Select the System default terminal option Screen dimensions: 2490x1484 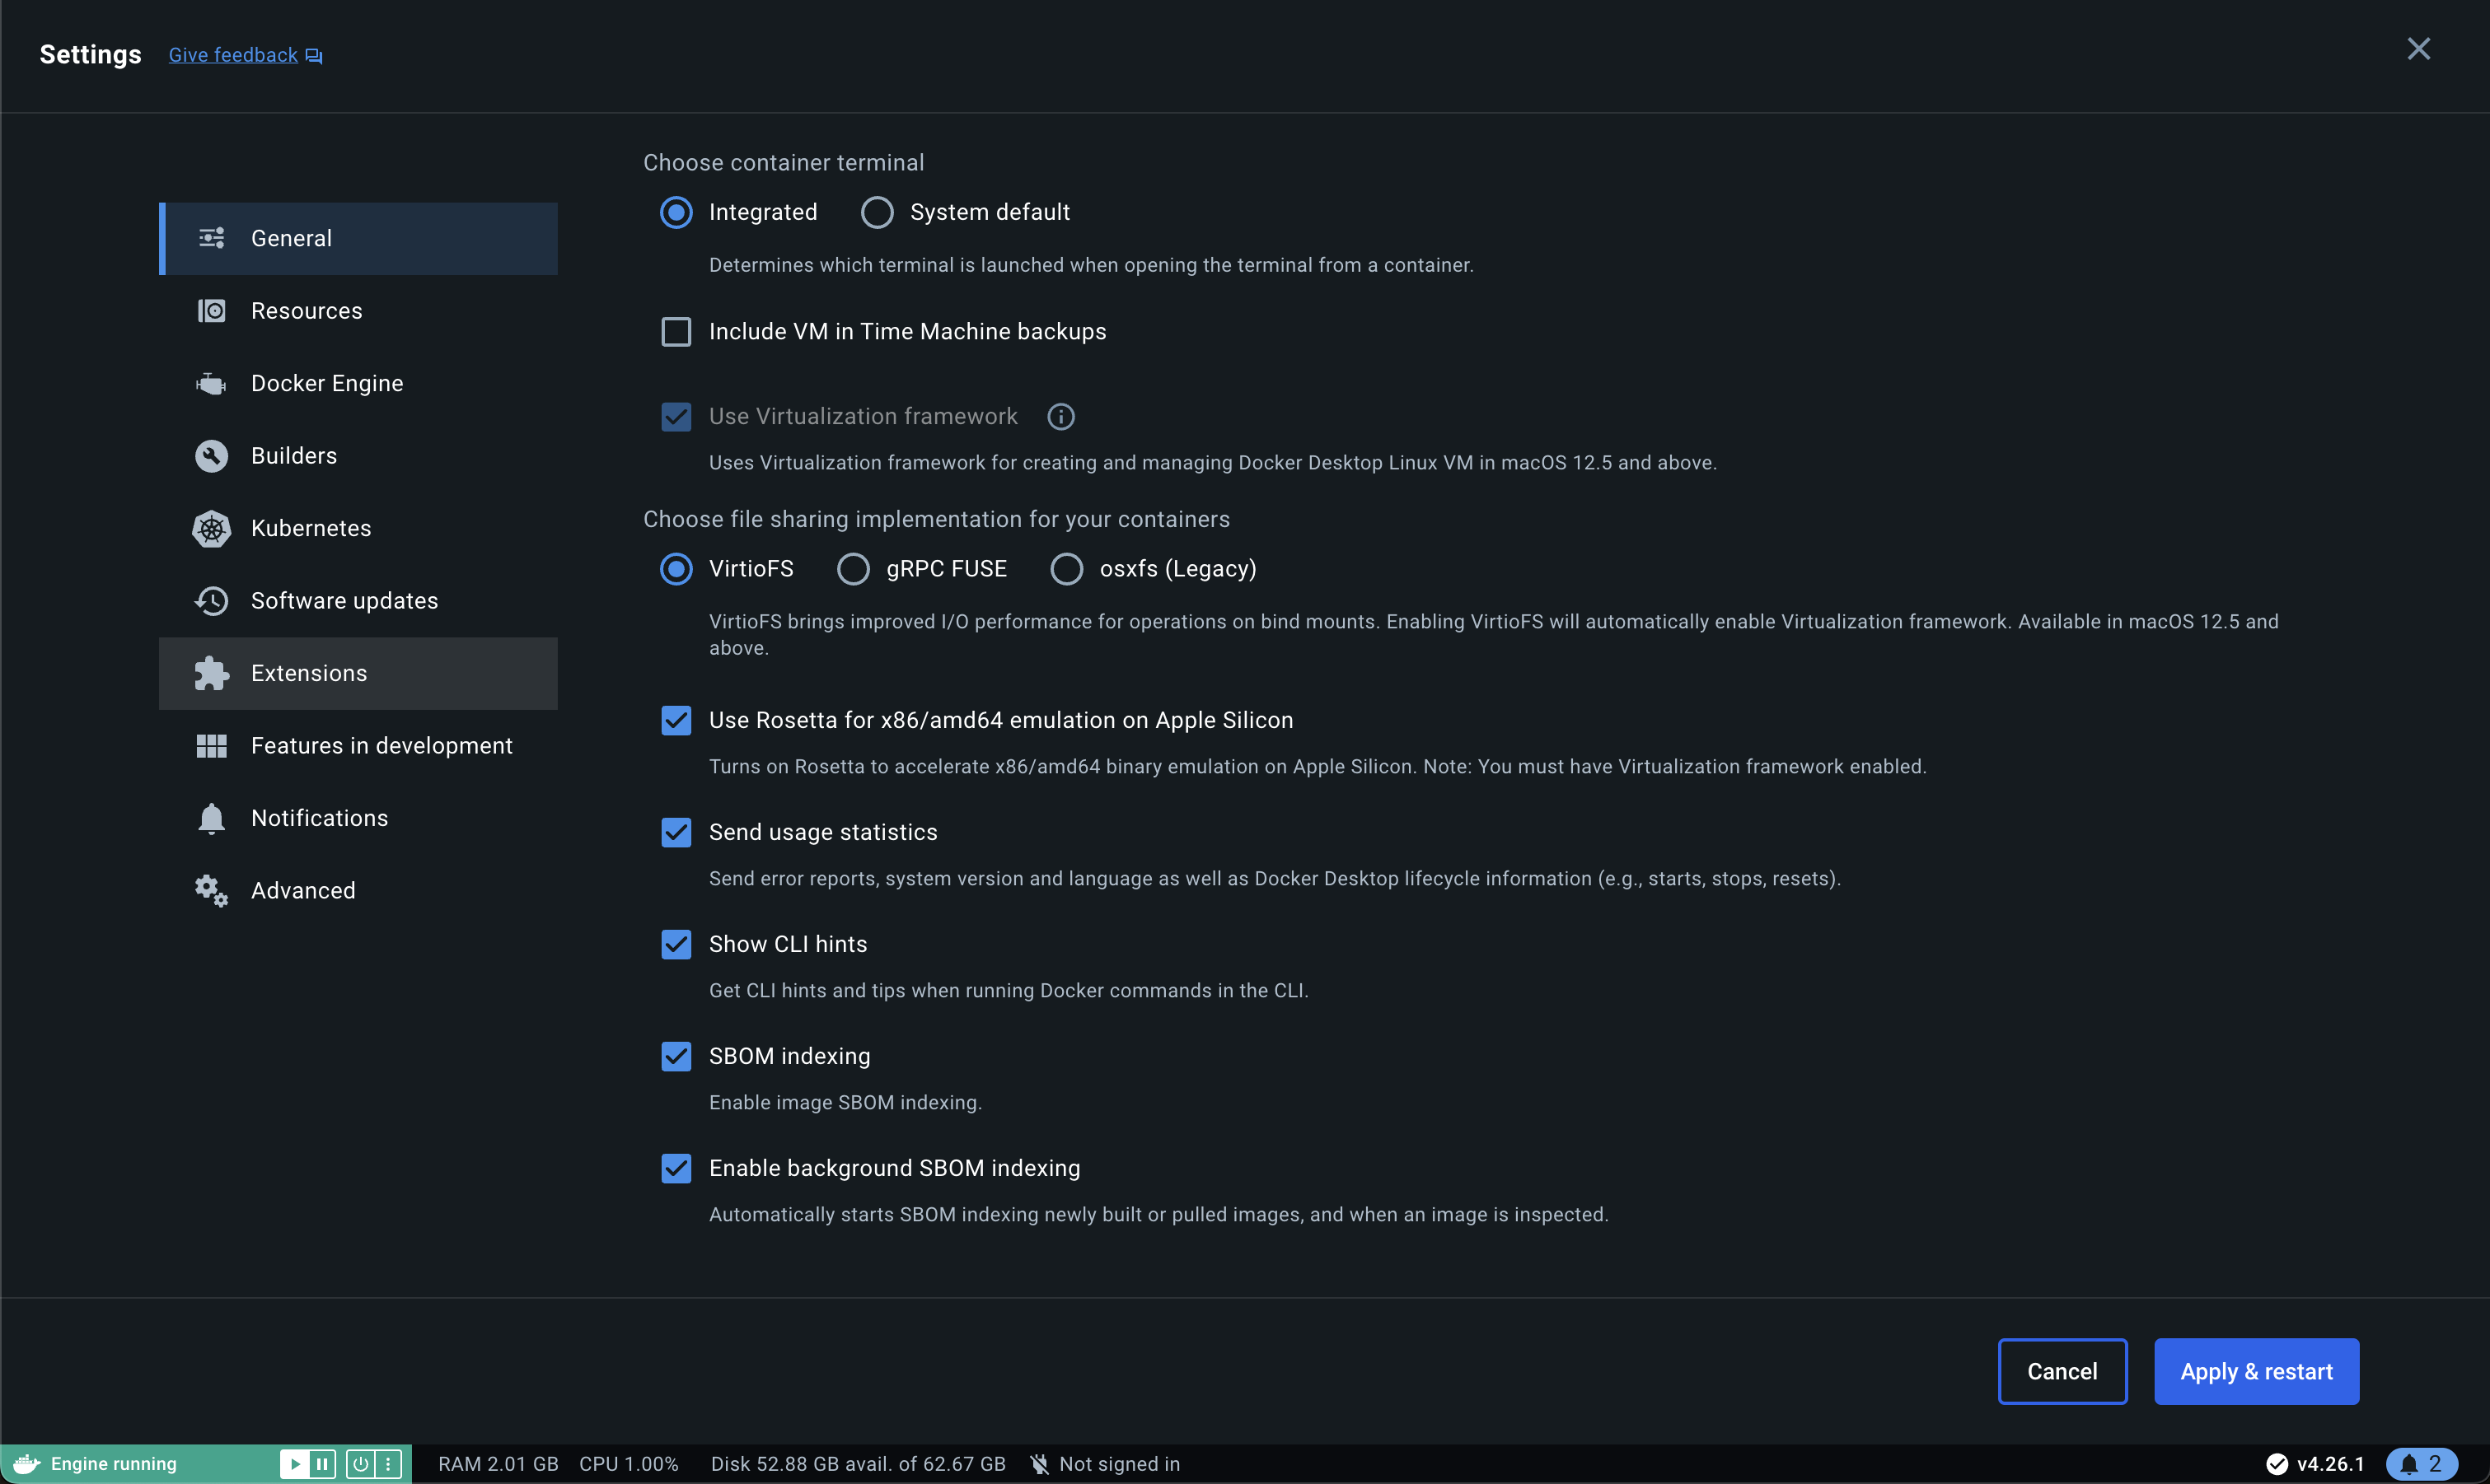click(x=878, y=212)
